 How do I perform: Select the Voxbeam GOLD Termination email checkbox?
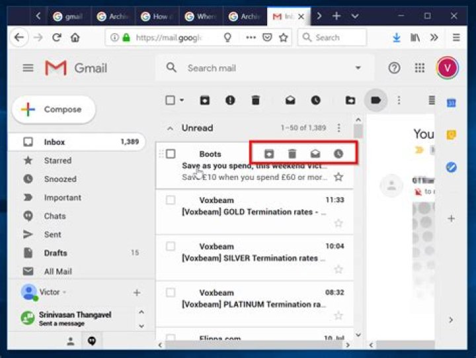pos(171,200)
